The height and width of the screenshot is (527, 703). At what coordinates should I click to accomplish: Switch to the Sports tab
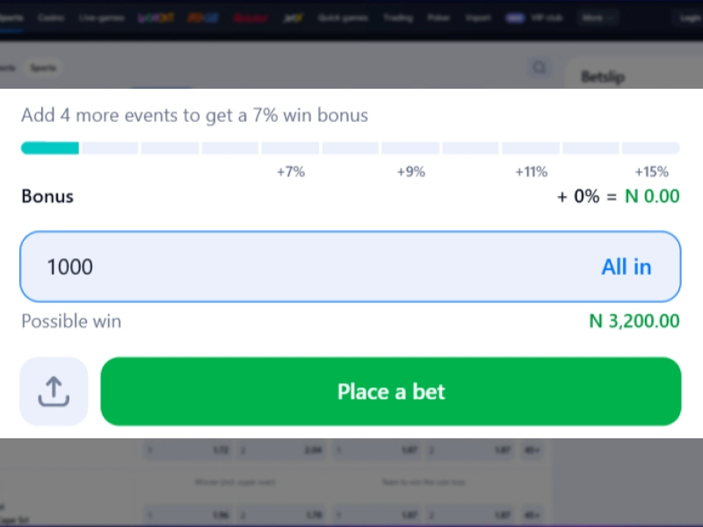tap(42, 68)
